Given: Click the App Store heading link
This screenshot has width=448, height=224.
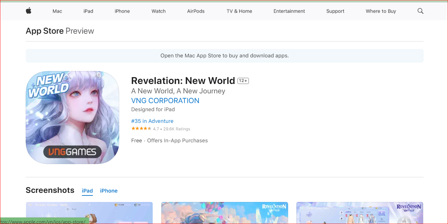Looking at the screenshot, I should tap(45, 31).
